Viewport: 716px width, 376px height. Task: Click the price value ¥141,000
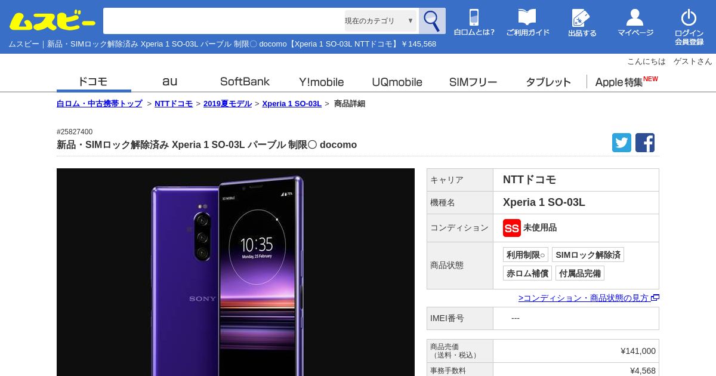[x=638, y=351]
